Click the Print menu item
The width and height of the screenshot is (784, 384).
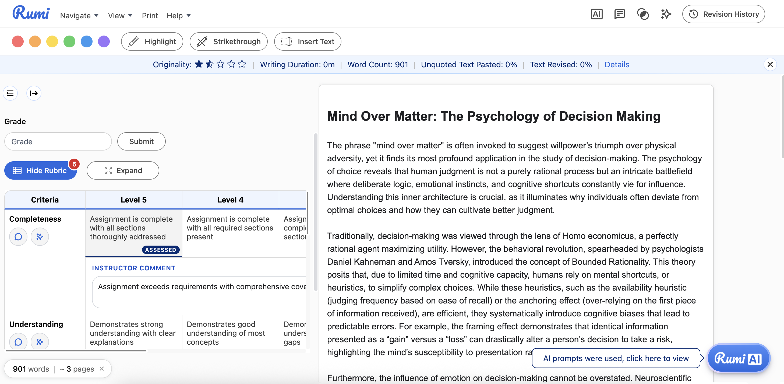150,16
